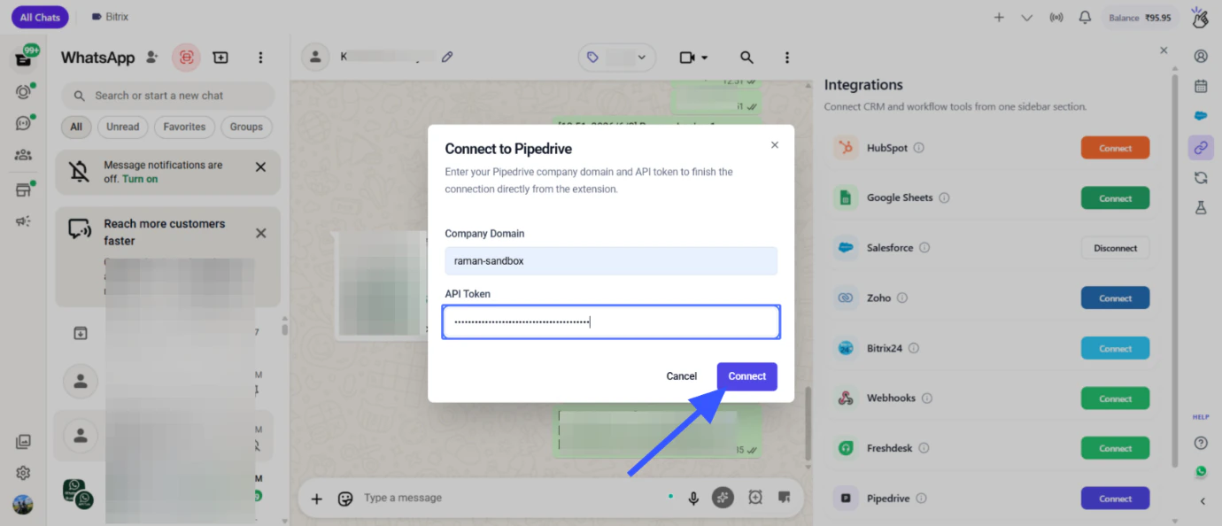
Task: Open the label tag dropdown in chat header
Action: pos(617,58)
